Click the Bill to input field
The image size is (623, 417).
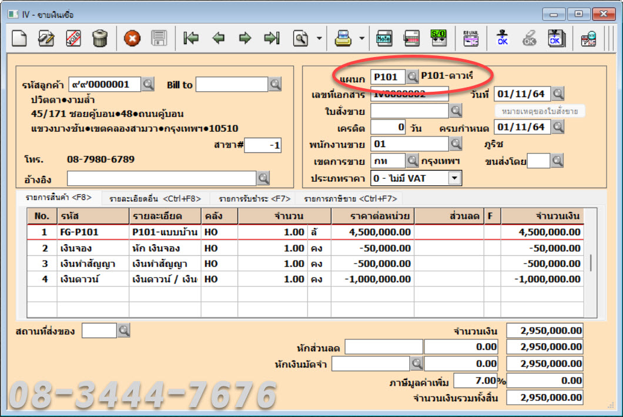pos(232,84)
